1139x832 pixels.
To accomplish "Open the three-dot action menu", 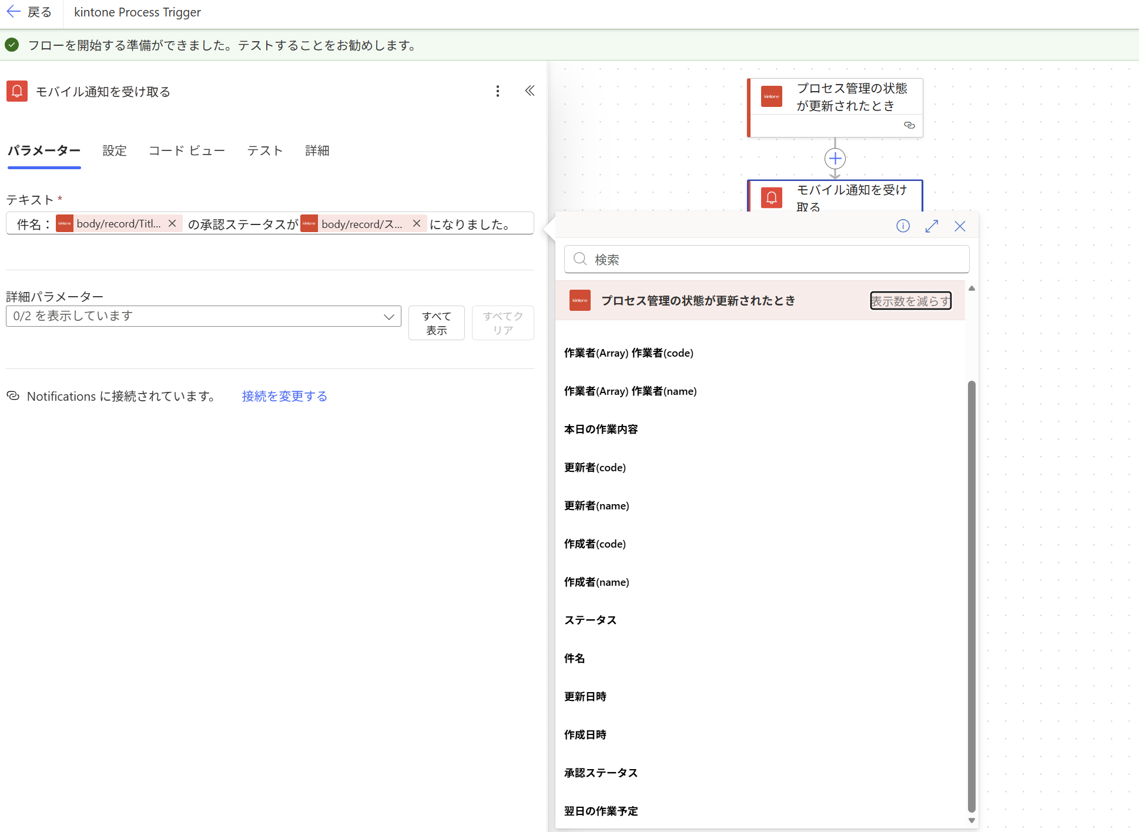I will point(497,91).
